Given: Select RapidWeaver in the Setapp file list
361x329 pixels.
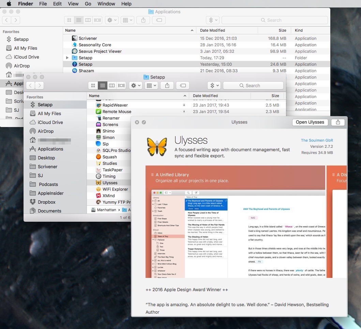Looking at the screenshot, I should tap(186, 105).
